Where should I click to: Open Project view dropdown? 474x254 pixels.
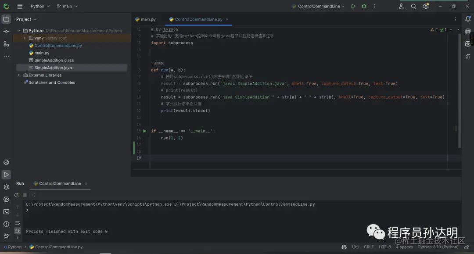click(x=26, y=19)
